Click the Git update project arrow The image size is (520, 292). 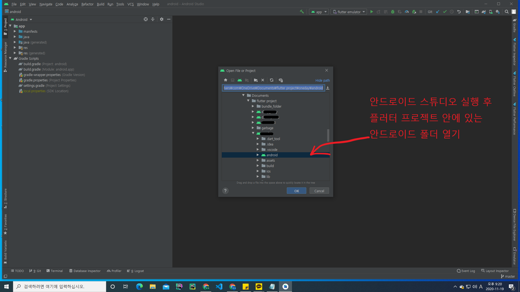coord(438,12)
